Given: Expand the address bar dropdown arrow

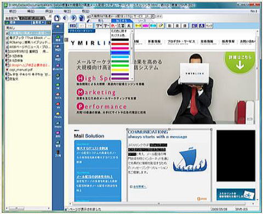Looking at the screenshot, I should pos(153,16).
